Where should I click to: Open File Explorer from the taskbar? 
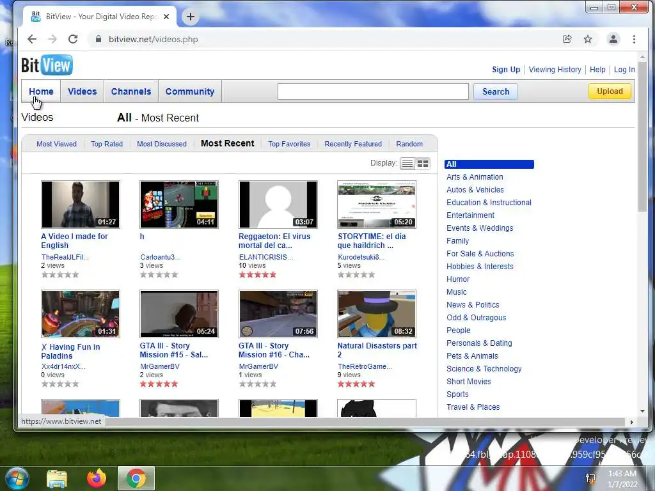(57, 479)
